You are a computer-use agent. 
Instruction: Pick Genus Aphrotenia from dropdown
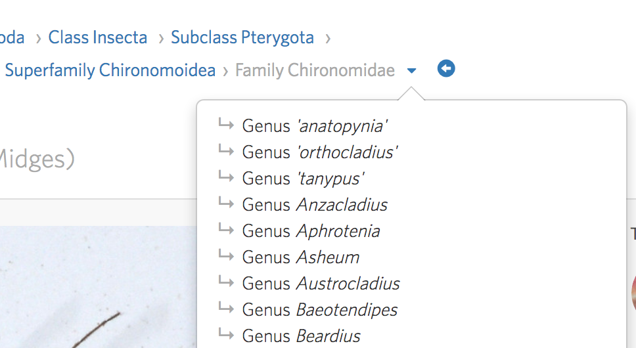point(311,230)
